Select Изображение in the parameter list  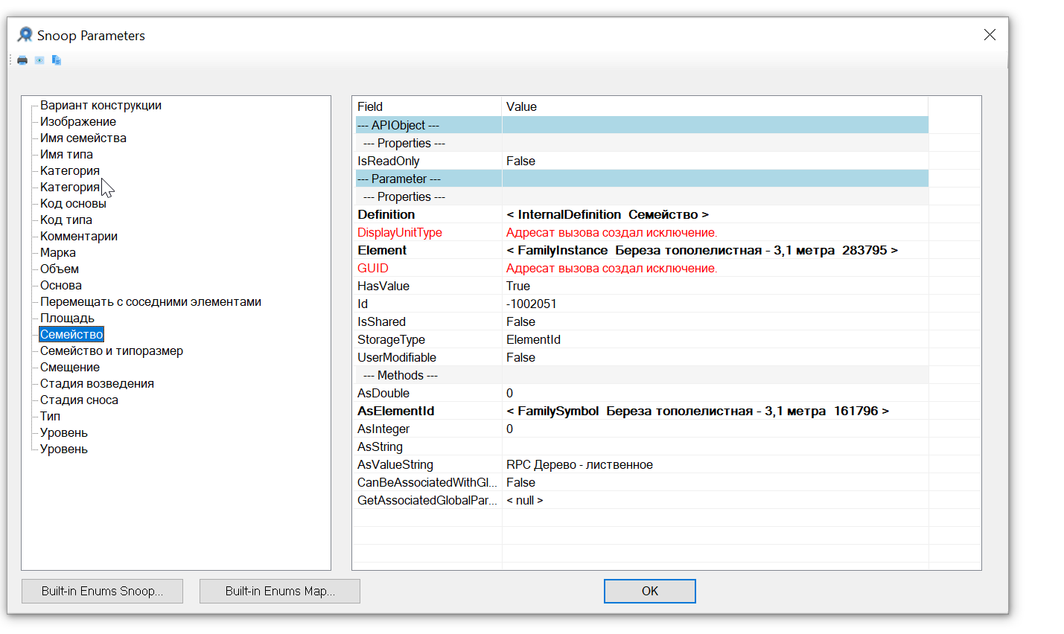coord(78,122)
